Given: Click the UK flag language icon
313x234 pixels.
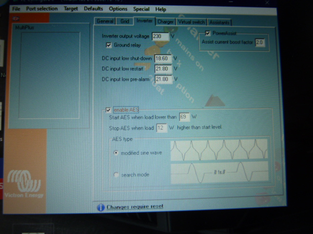Looking at the screenshot, I should point(16,19).
